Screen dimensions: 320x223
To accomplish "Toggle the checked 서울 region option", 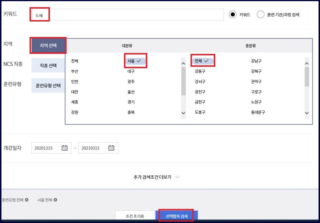I will [135, 61].
